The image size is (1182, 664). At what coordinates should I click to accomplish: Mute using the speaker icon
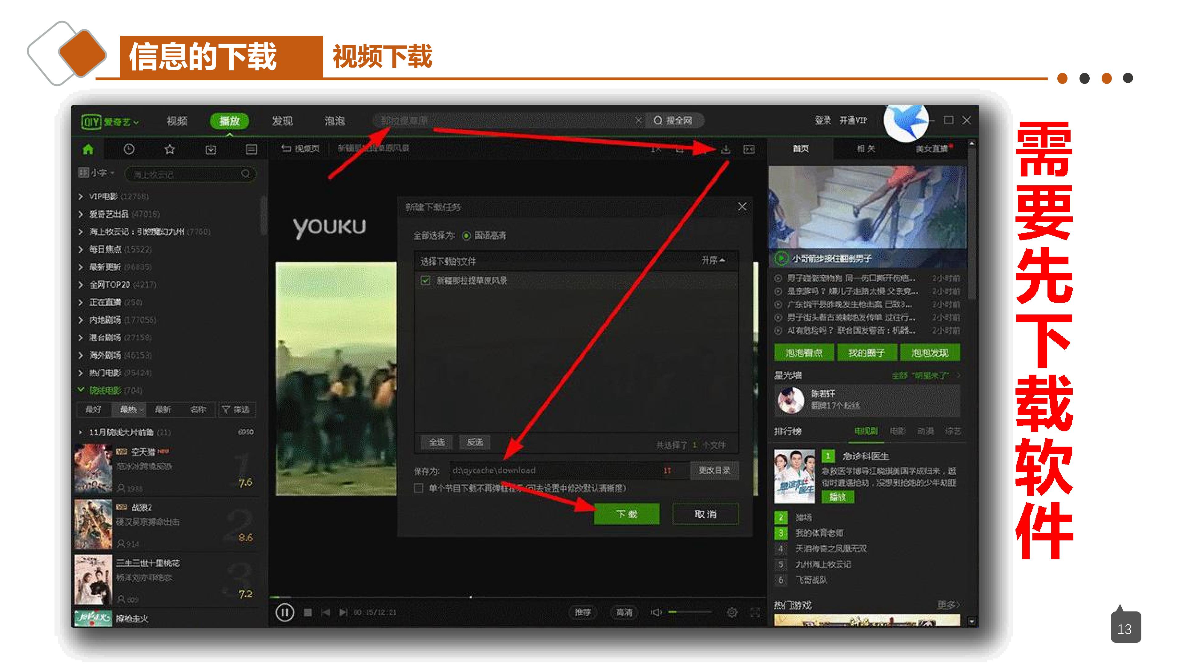pos(656,612)
